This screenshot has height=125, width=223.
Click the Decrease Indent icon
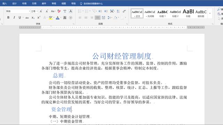point(100,11)
